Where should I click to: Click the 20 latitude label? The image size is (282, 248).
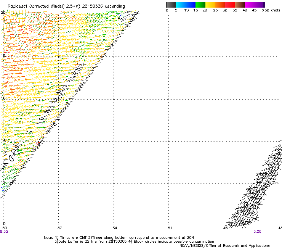point(3,13)
